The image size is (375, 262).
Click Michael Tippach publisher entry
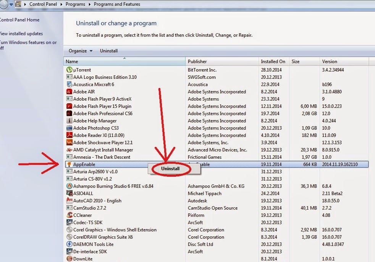(204, 193)
